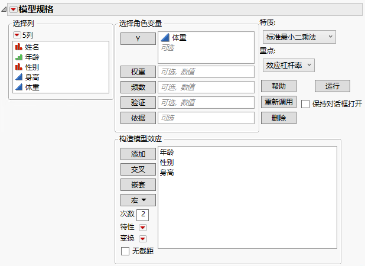365x266 pixels.
Task: Select the 年龄 effect in model effects list
Action: pos(167,153)
